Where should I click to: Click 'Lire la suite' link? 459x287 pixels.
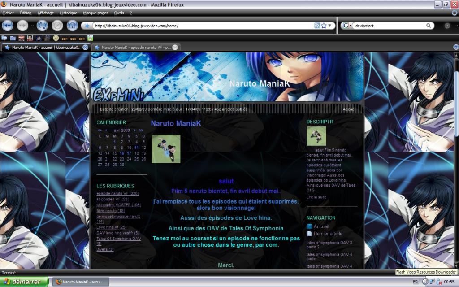tap(316, 197)
